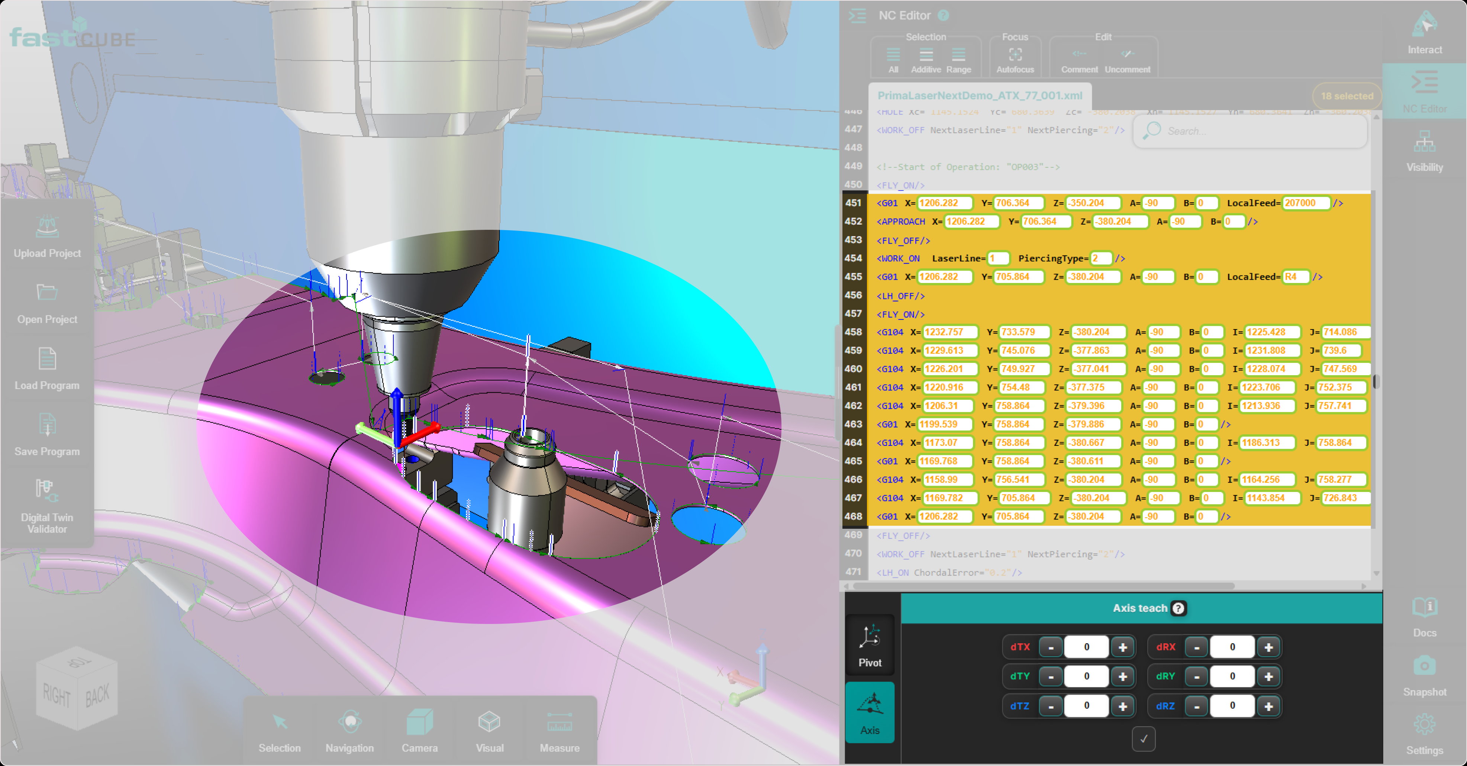Click the dRZ value field
This screenshot has width=1467, height=766.
(x=1232, y=706)
